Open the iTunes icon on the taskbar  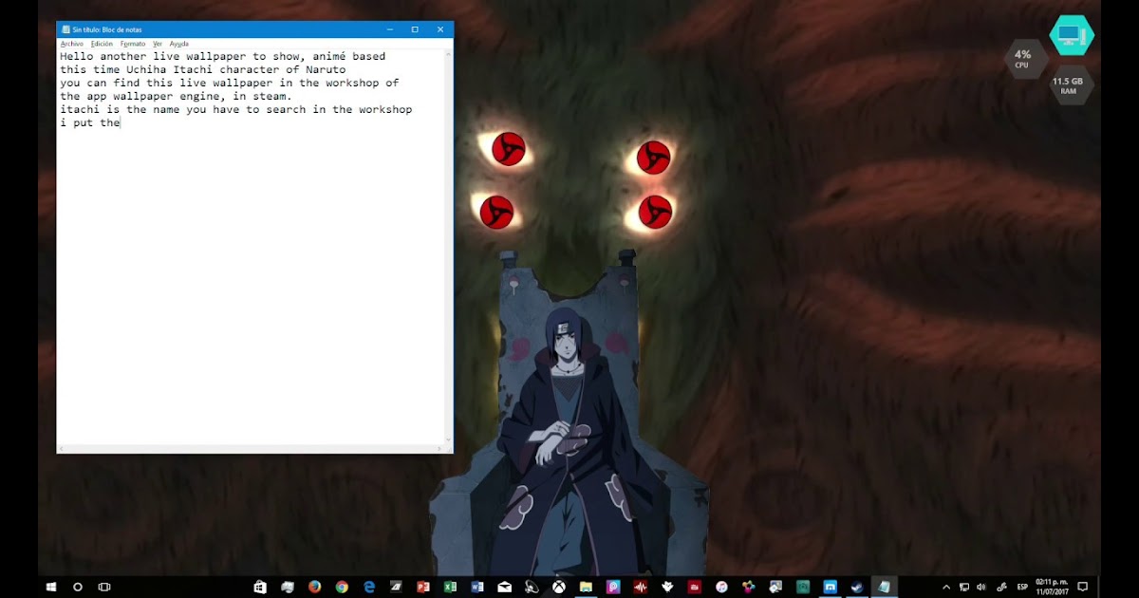point(721,588)
